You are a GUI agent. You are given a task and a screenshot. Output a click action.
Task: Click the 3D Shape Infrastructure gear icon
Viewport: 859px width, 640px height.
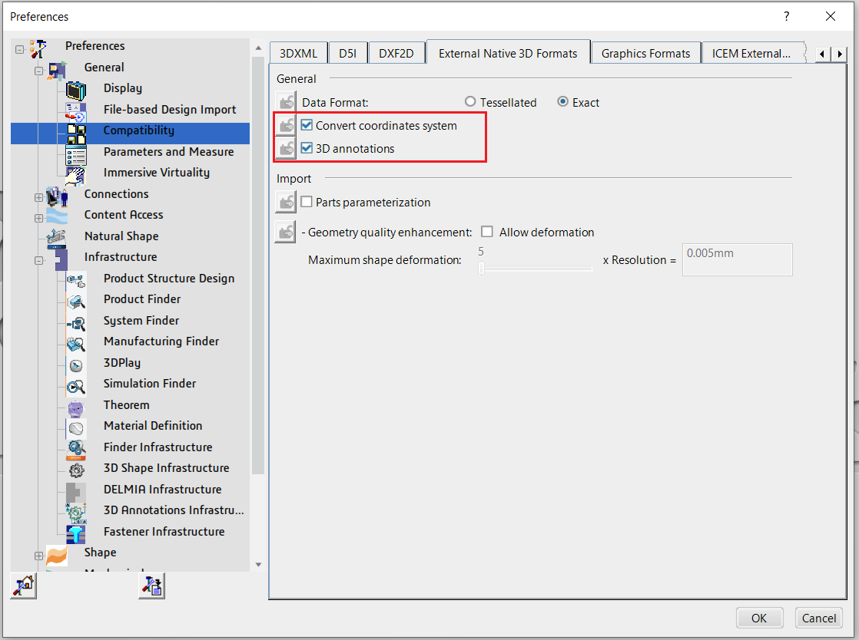76,470
